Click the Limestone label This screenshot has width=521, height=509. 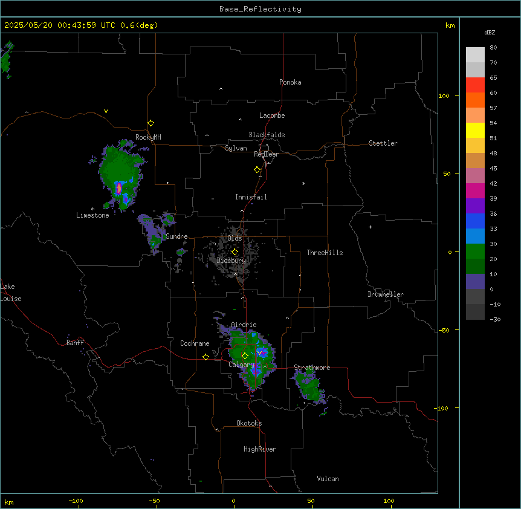[x=92, y=215]
